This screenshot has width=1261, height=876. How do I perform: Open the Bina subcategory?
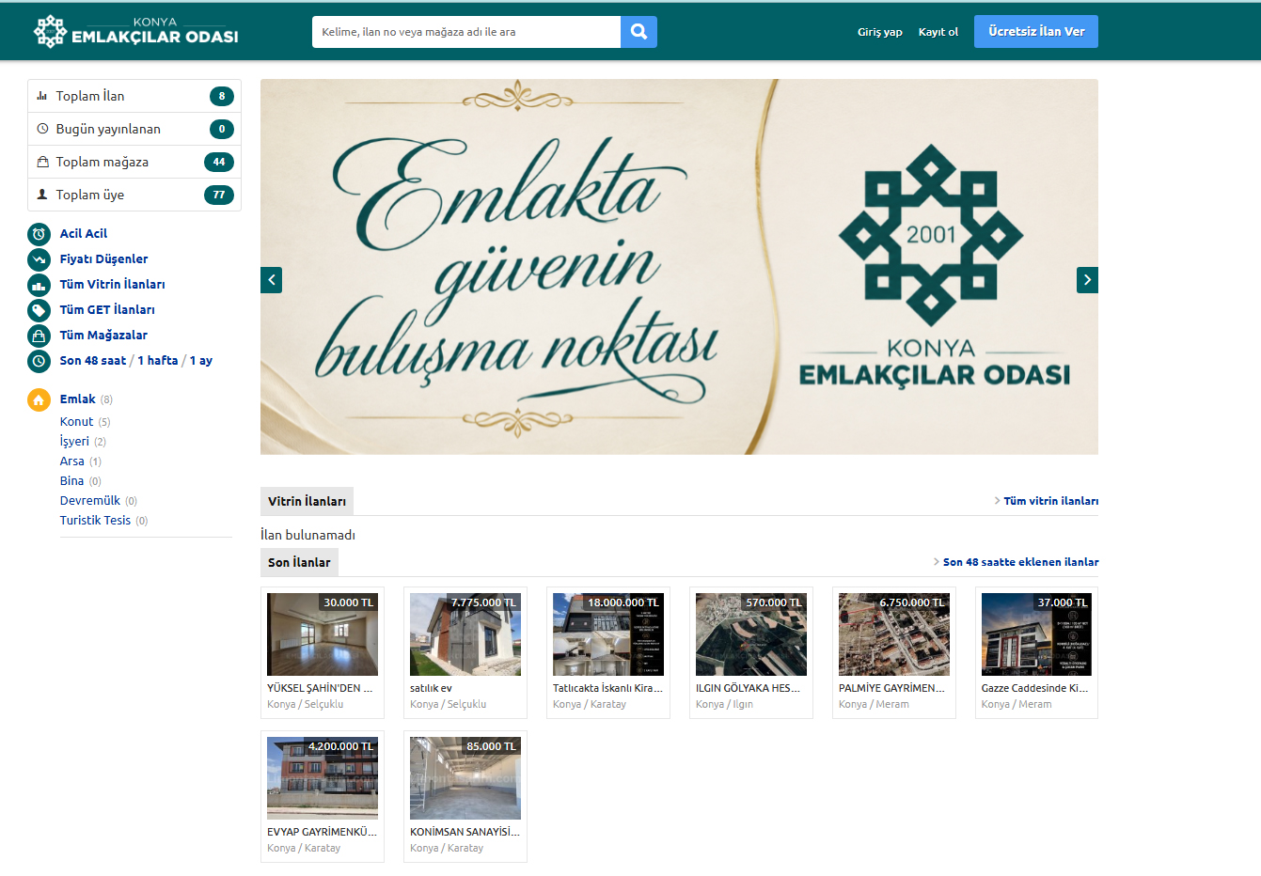click(72, 481)
